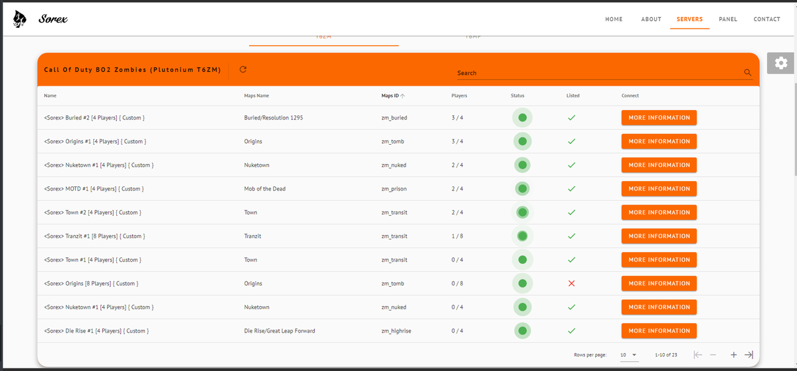Click listed checkmark for Die Rise #1
Screen dimensions: 797x371
(x=571, y=331)
